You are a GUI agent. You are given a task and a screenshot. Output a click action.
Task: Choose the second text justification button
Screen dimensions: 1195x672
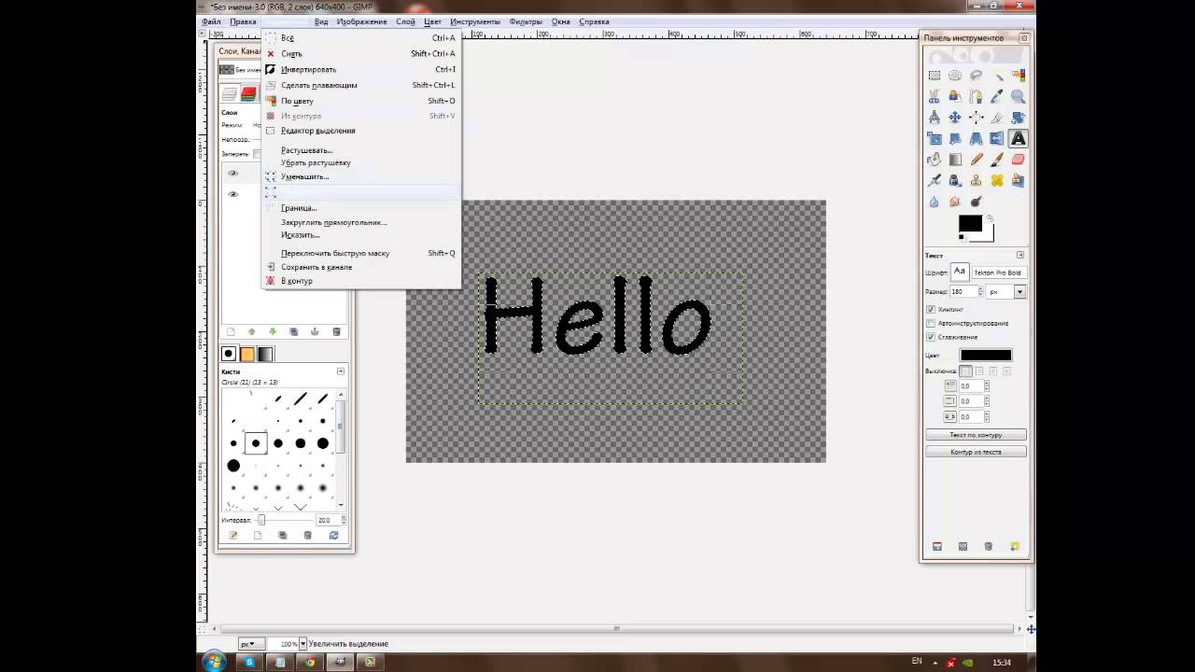[979, 371]
